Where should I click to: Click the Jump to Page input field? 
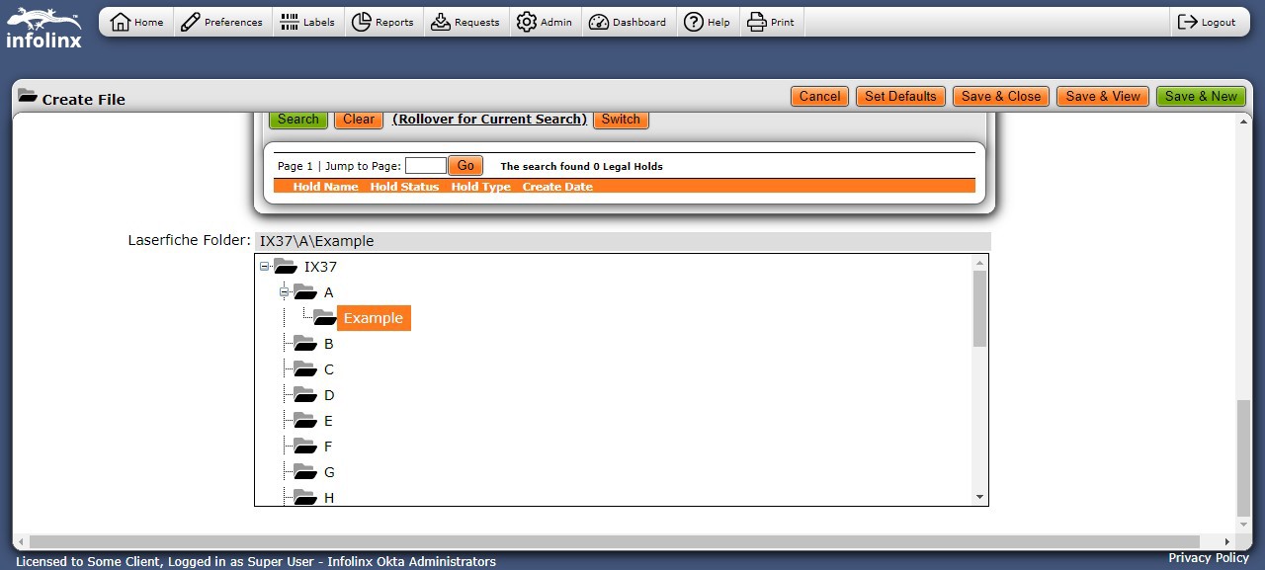426,166
